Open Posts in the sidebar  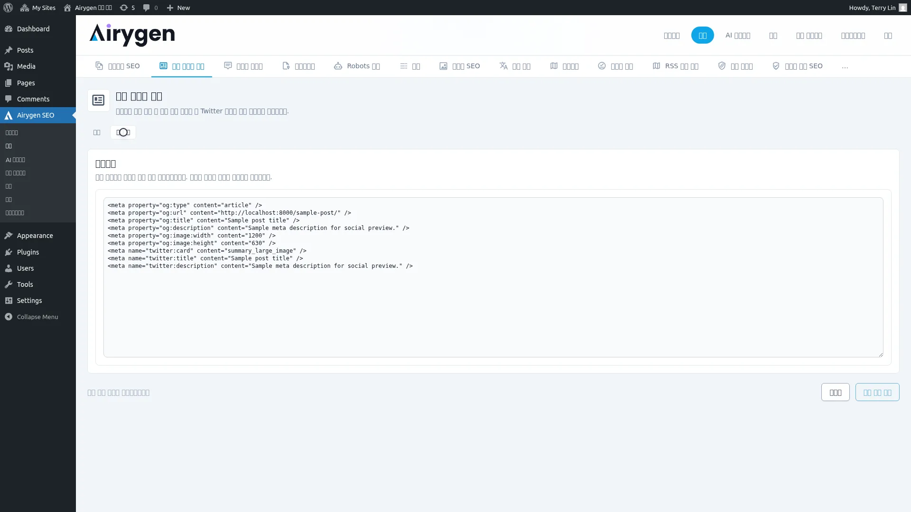(x=38, y=50)
